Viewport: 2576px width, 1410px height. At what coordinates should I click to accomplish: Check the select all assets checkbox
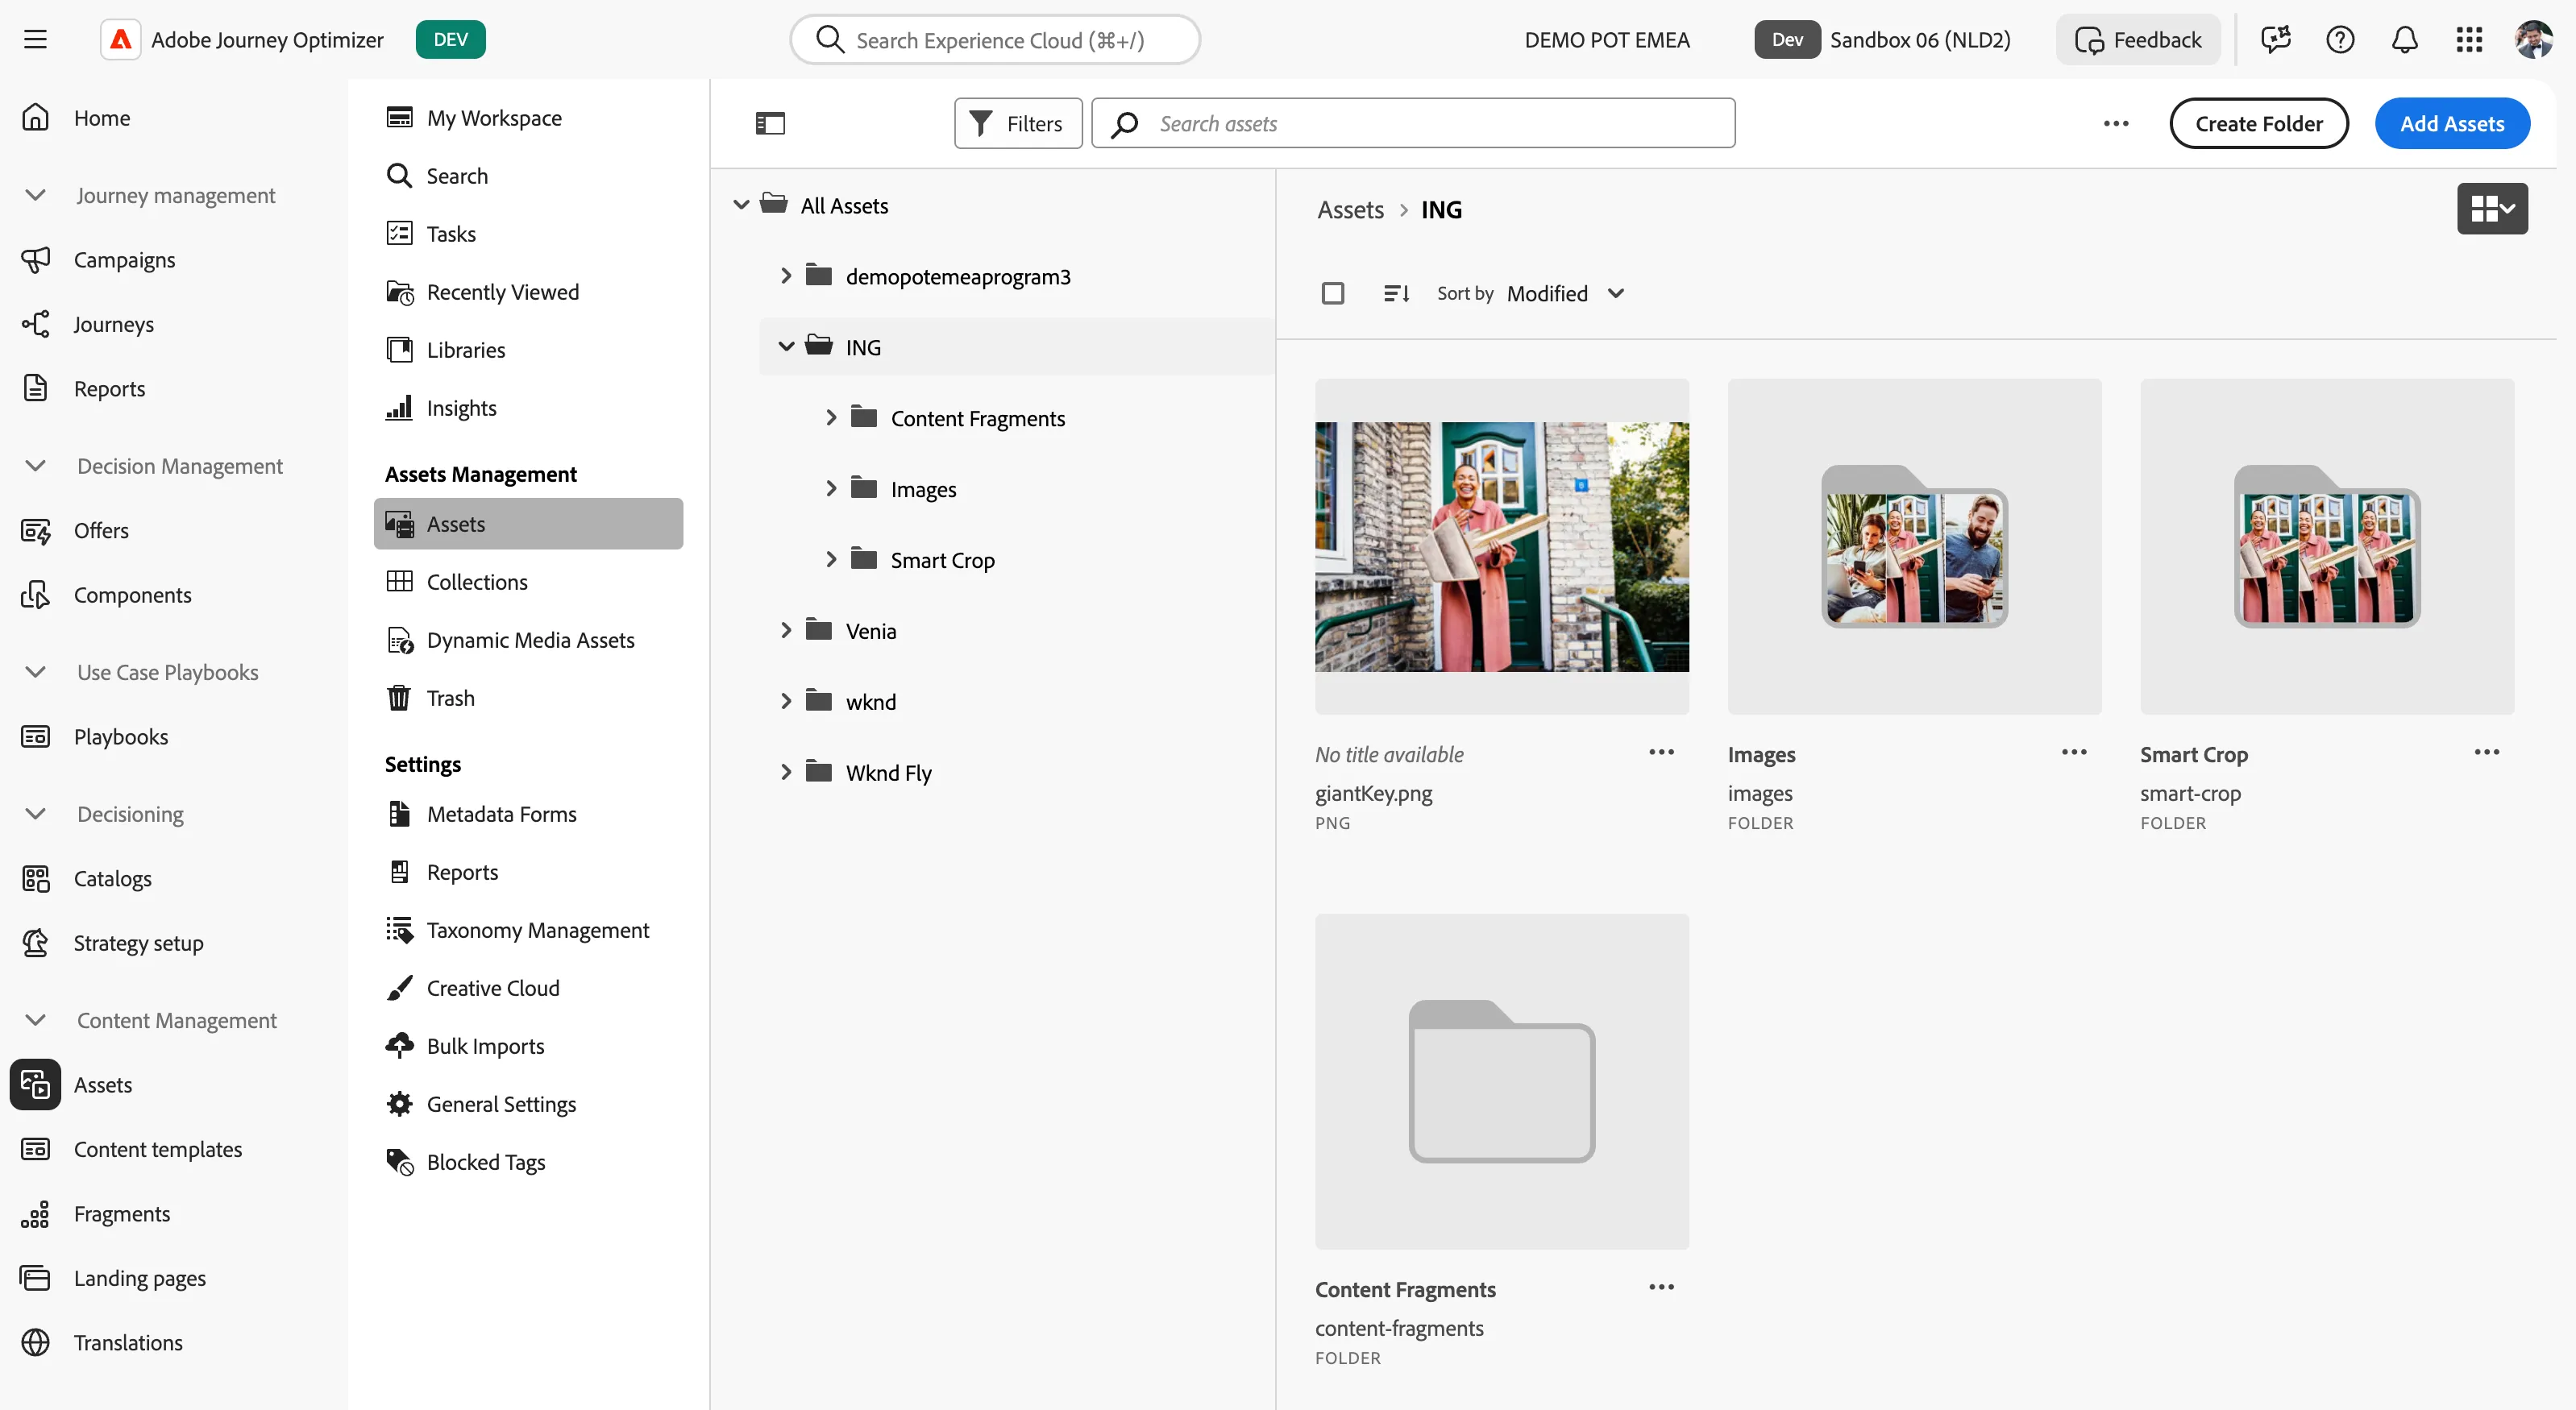[x=1332, y=294]
